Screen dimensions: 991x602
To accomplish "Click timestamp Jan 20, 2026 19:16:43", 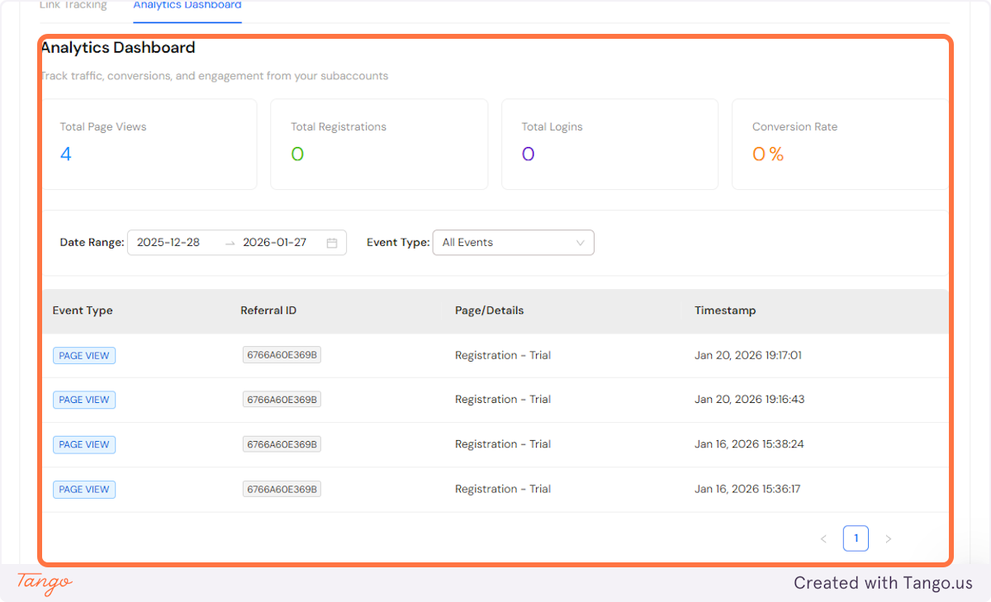I will coord(749,400).
